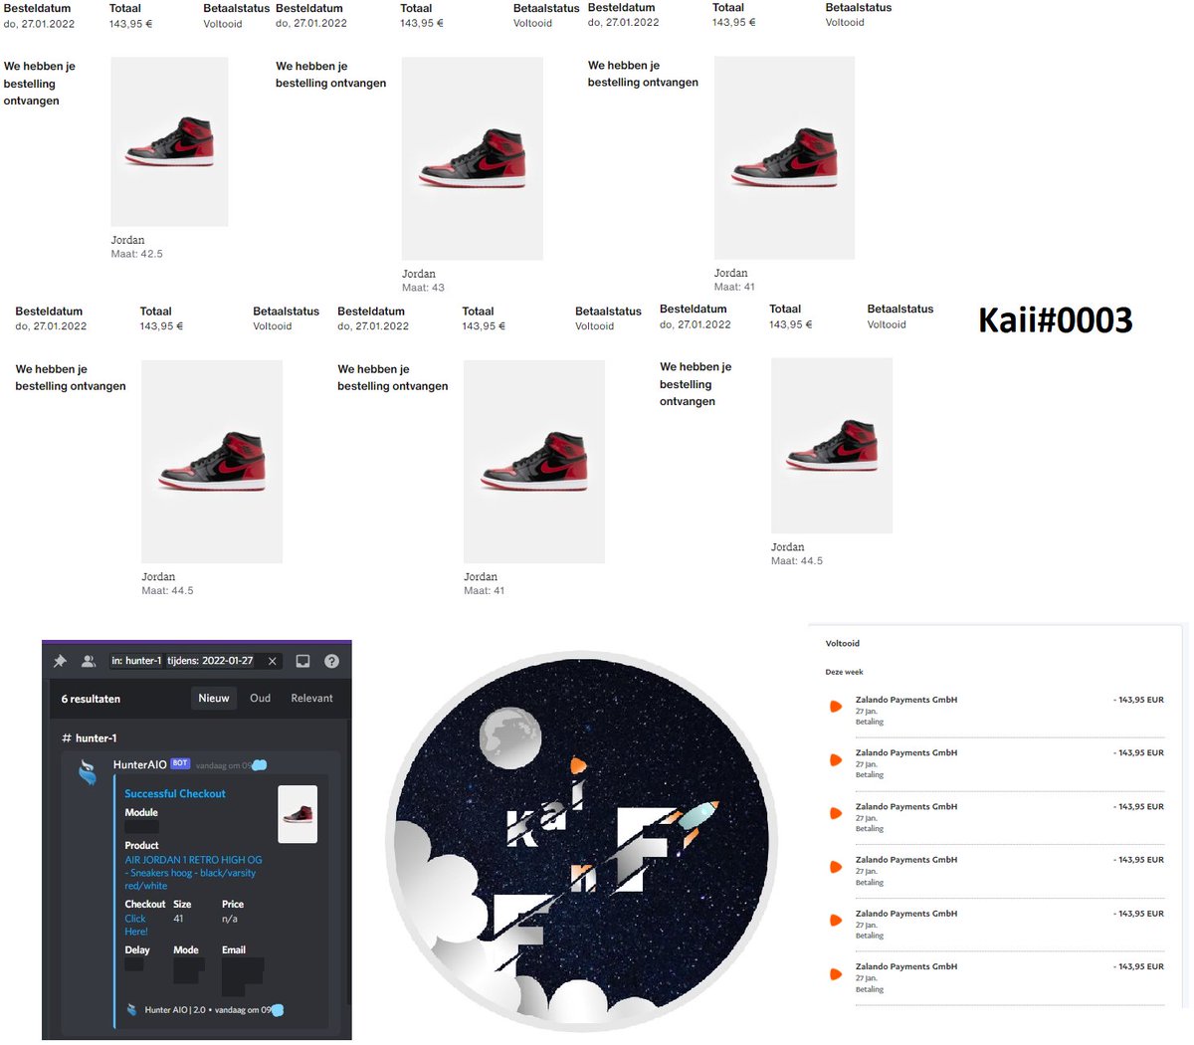Open the 'Successful Checkout' embed title link
The height and width of the screenshot is (1045, 1194).
175,793
